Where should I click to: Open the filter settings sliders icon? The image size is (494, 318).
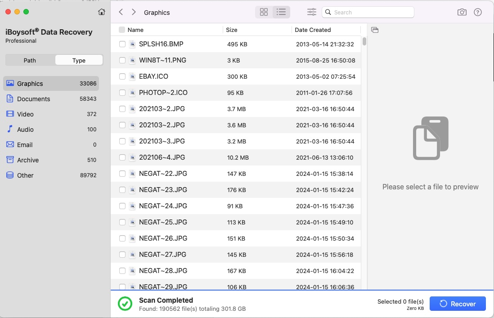tap(312, 12)
